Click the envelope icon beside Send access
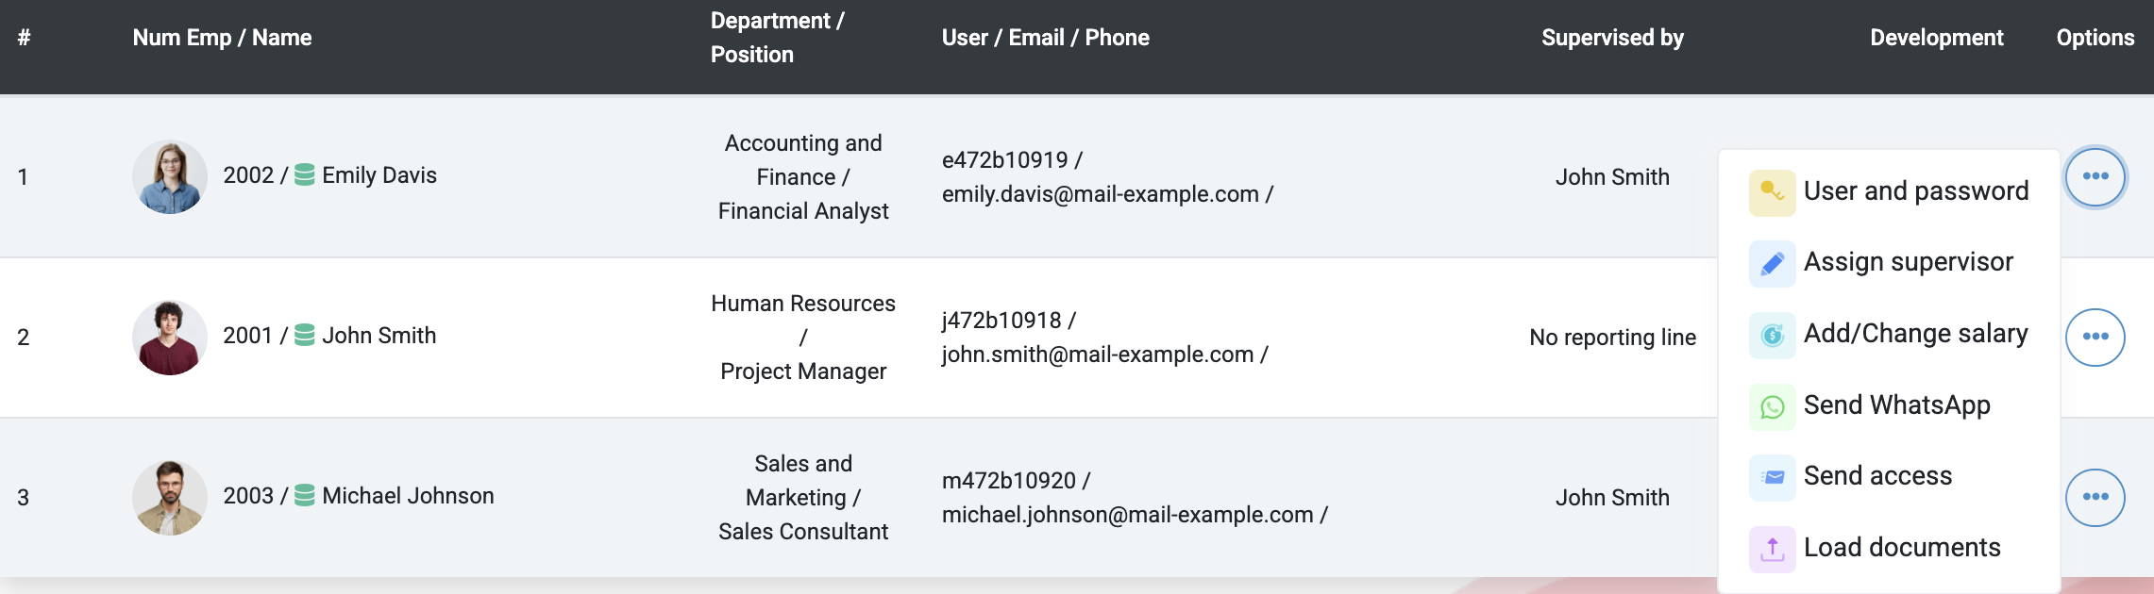 1772,477
